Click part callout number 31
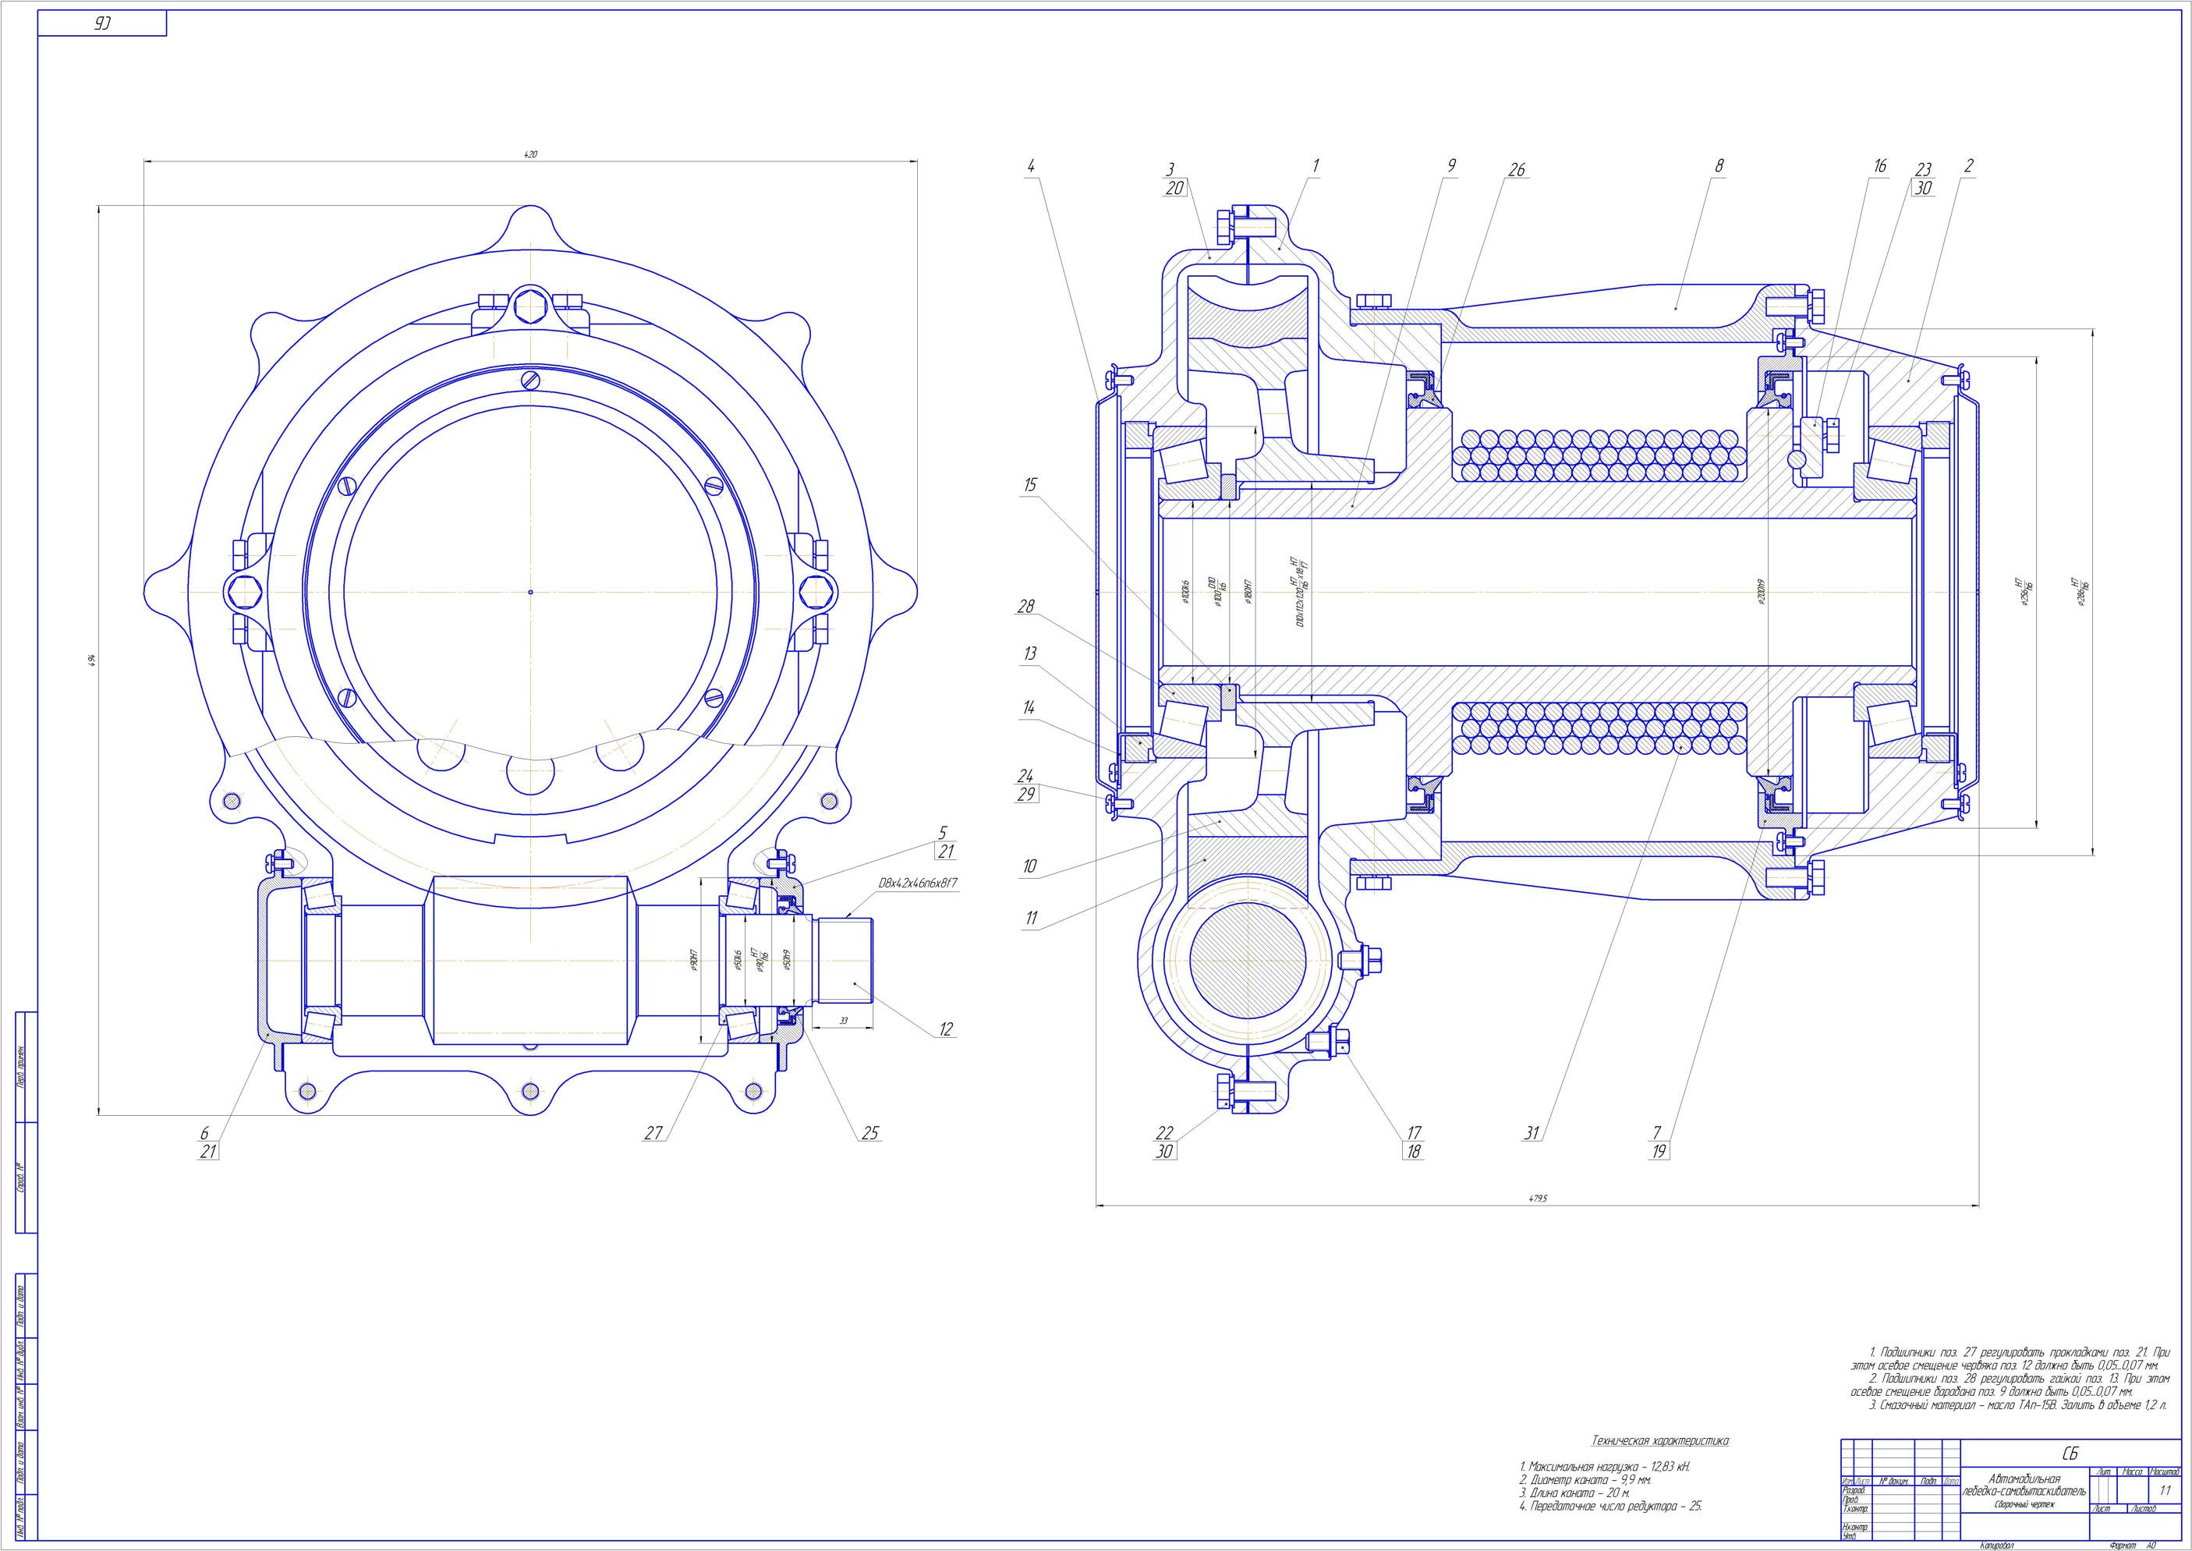The width and height of the screenshot is (2192, 1551). (1532, 1134)
